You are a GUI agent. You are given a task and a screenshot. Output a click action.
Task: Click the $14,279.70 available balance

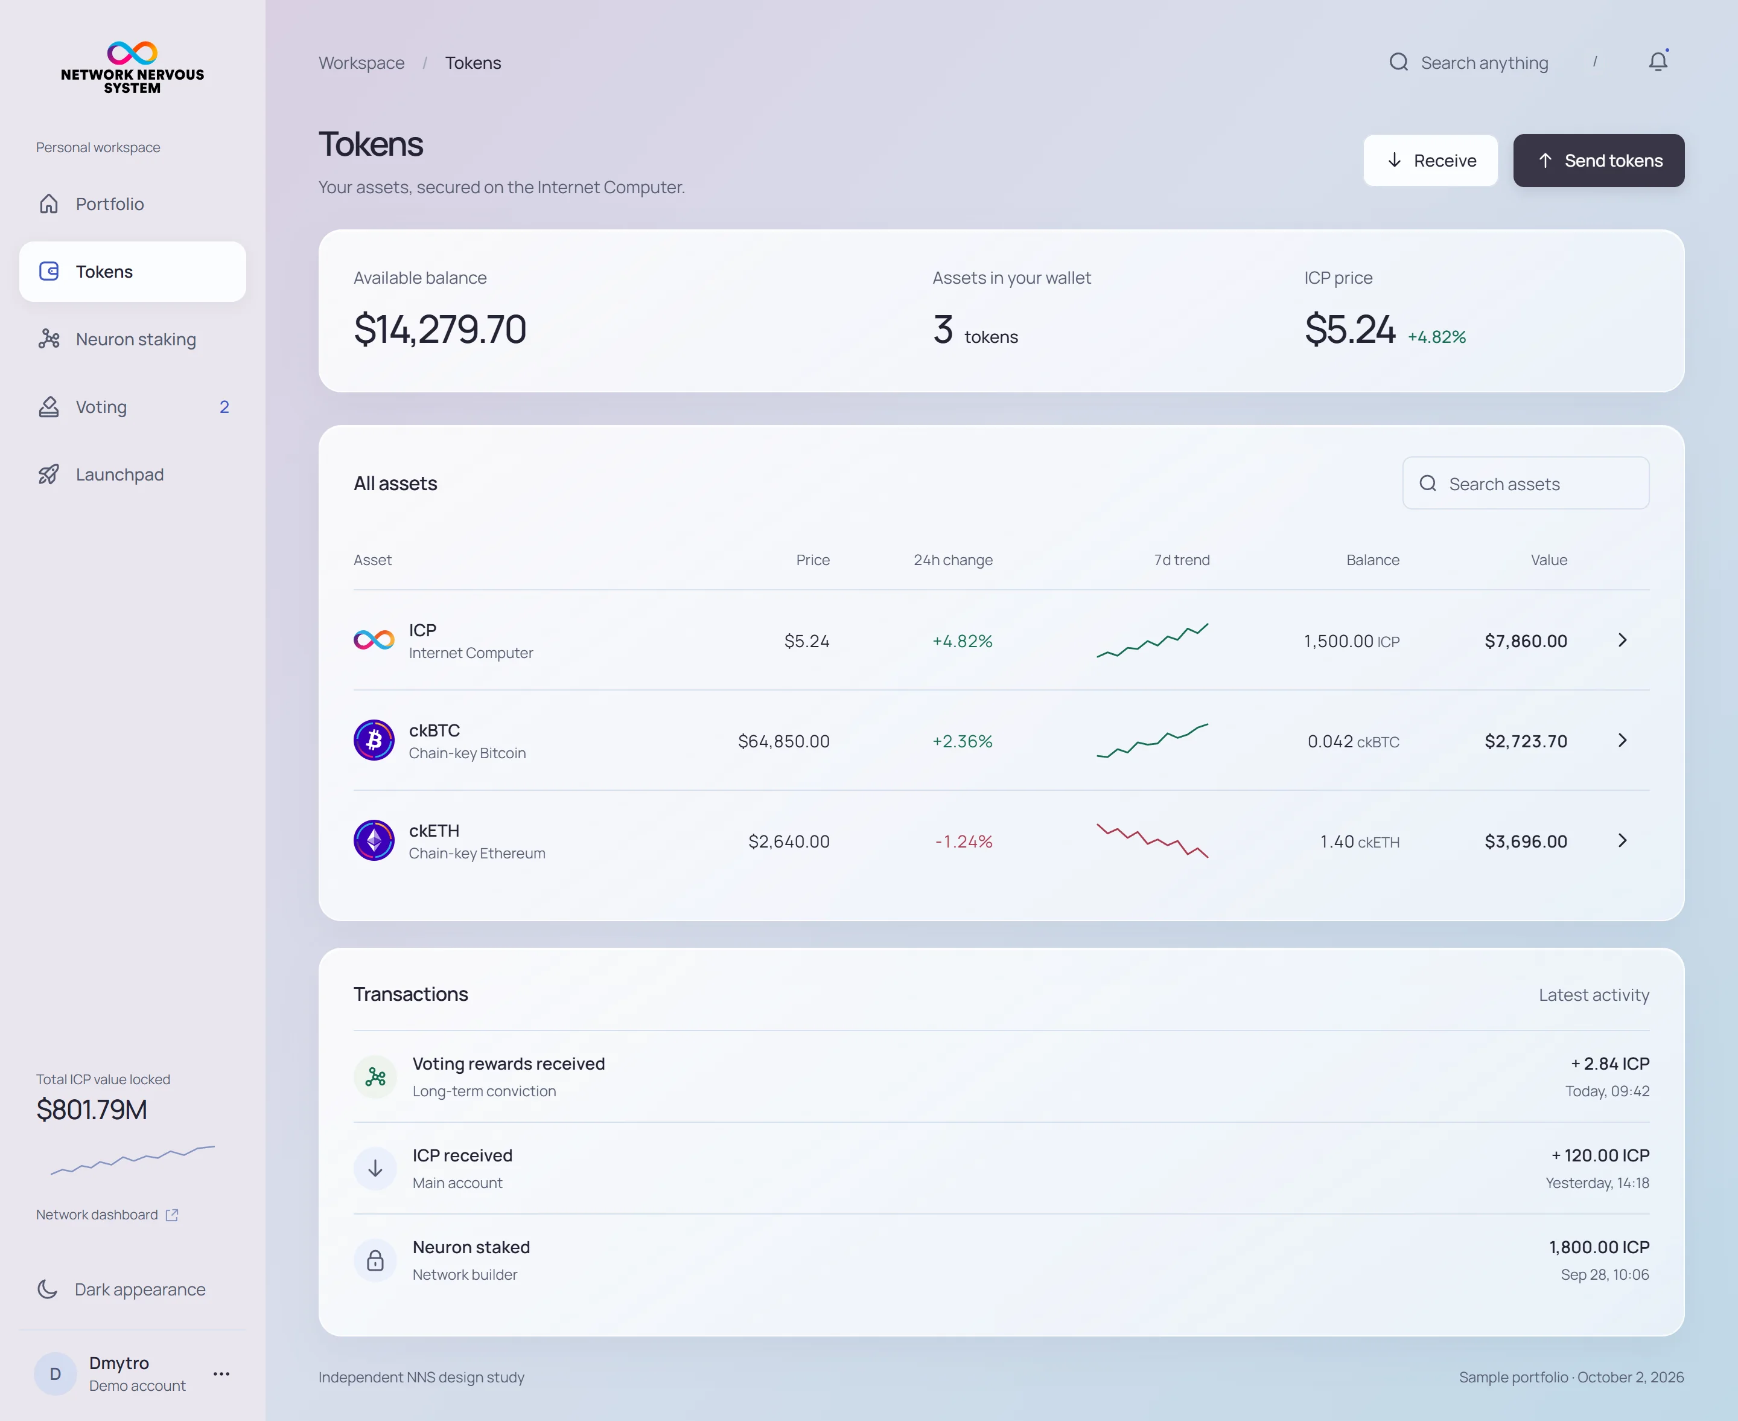440,329
